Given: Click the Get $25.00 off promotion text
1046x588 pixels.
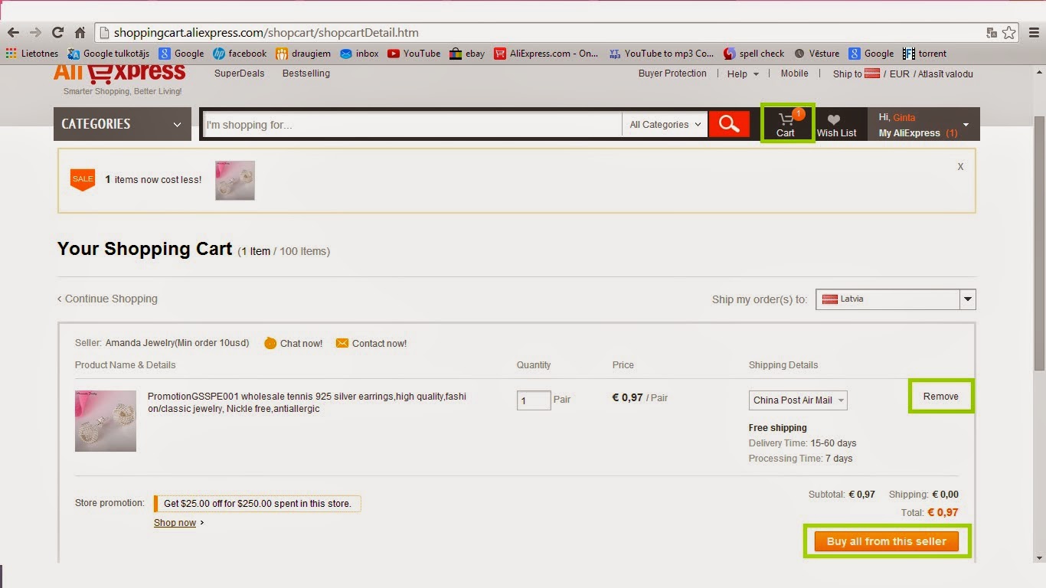Looking at the screenshot, I should (257, 504).
